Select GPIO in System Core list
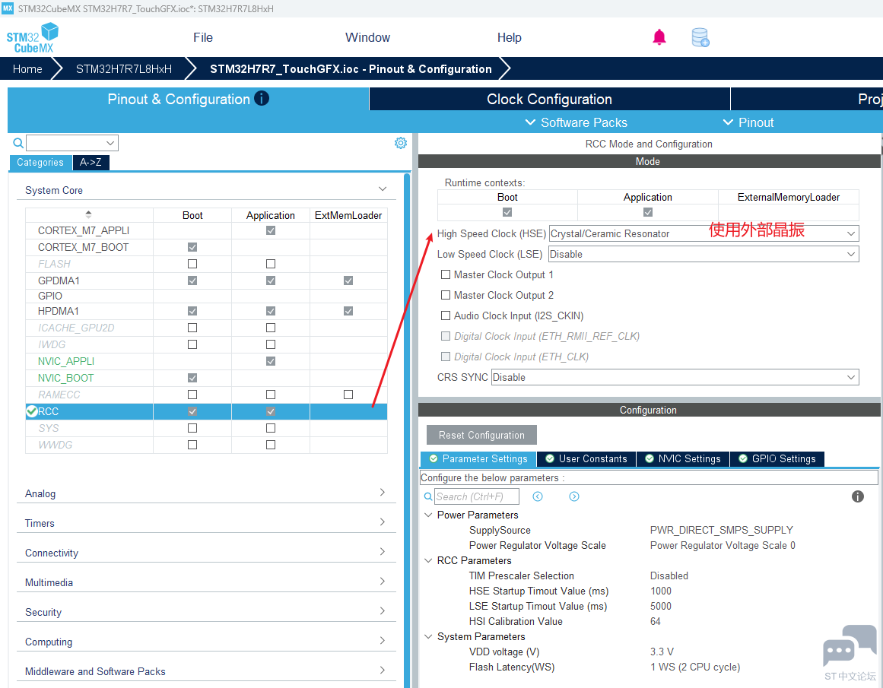883x688 pixels. (x=50, y=296)
